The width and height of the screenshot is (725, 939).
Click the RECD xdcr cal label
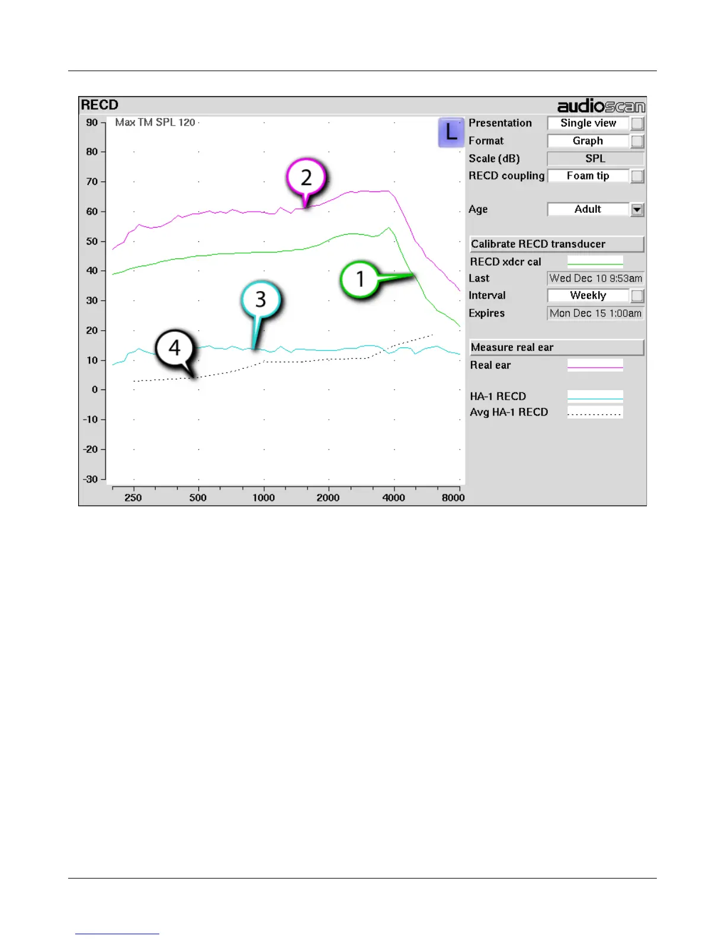click(506, 261)
